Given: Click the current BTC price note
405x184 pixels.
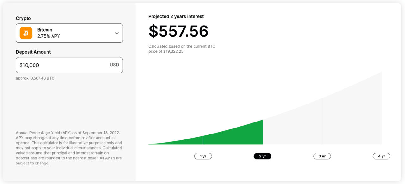Looking at the screenshot, I should (182, 49).
